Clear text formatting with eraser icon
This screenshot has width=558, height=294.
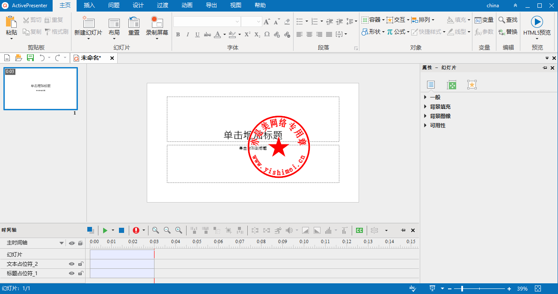click(287, 21)
